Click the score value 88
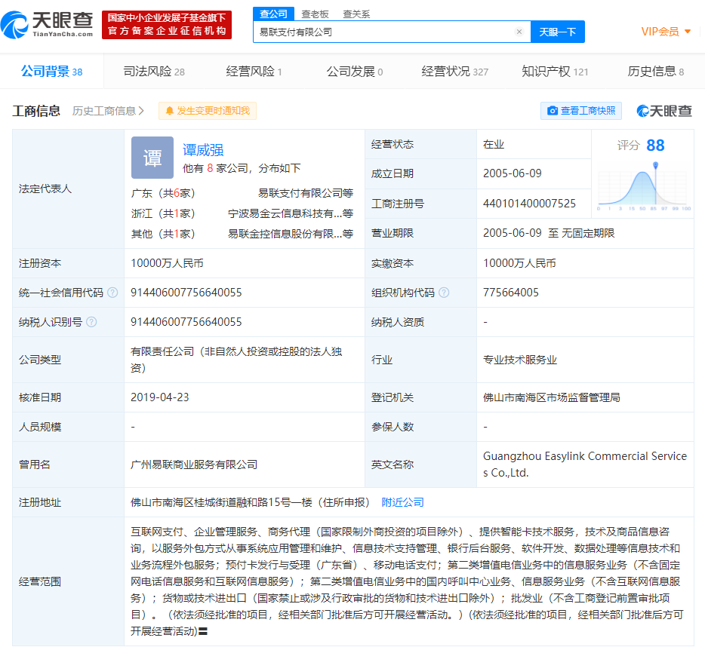Image resolution: width=705 pixels, height=647 pixels. (x=655, y=145)
